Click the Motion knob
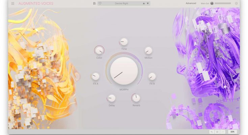This screenshot has width=248, height=135. [148, 51]
